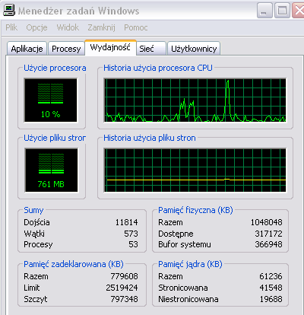Viewport: 304px width, 315px height.
Task: Click the Task Manager title bar icon
Action: 9,11
